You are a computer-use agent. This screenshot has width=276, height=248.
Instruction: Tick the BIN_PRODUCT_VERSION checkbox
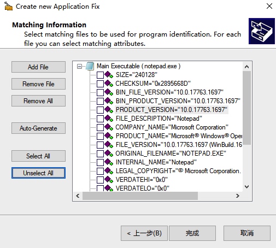[100, 101]
